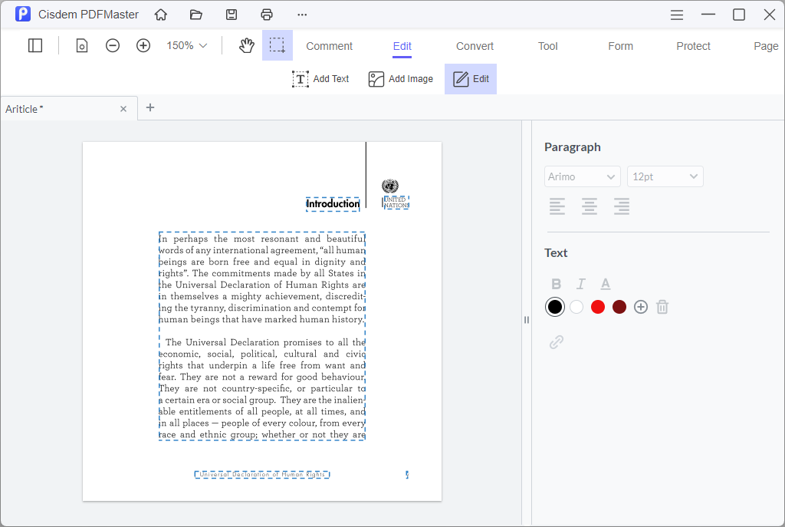
Task: Toggle underline text formatting
Action: click(x=605, y=283)
